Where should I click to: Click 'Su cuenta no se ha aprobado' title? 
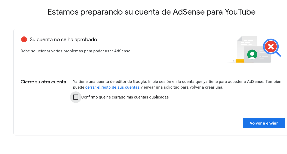(x=63, y=39)
